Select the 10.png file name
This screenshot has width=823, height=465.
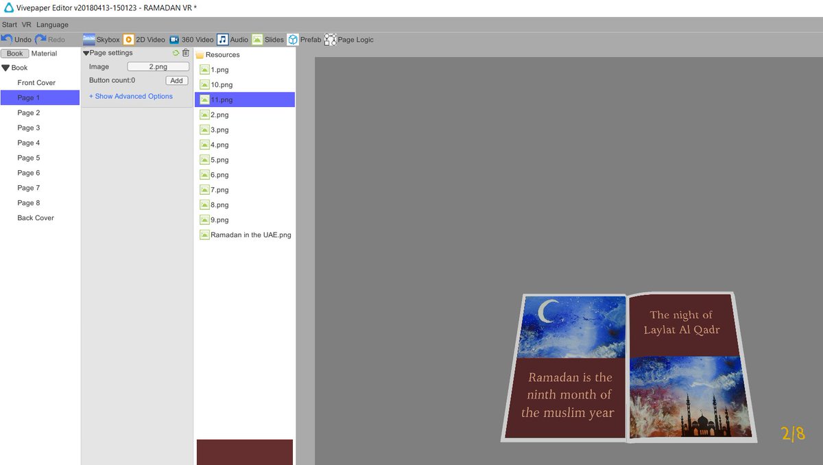(222, 85)
